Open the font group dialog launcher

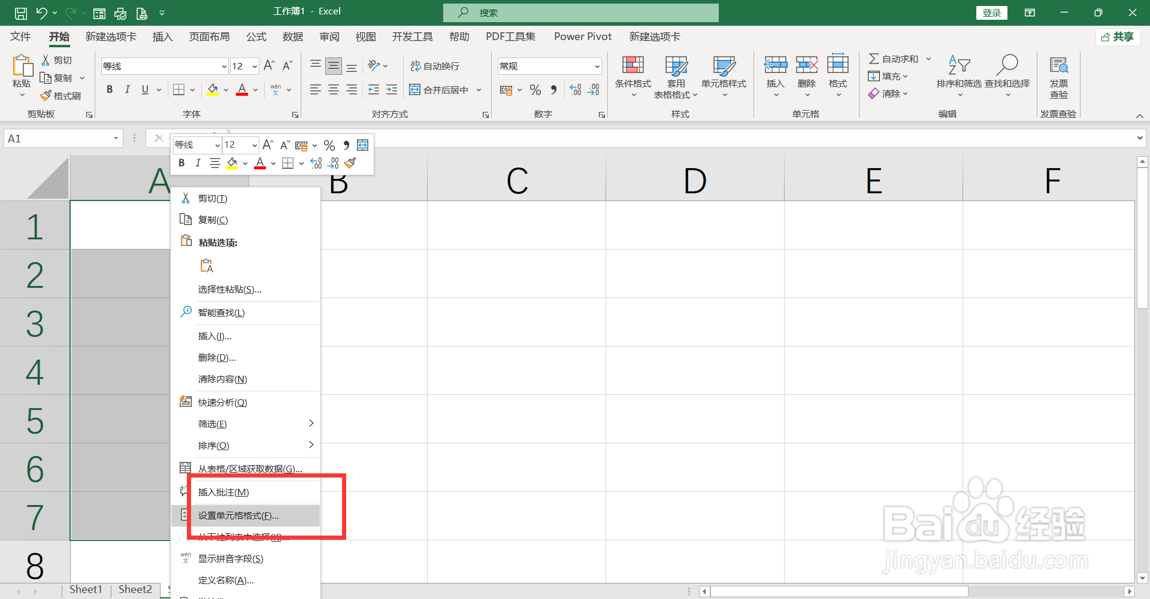[295, 115]
